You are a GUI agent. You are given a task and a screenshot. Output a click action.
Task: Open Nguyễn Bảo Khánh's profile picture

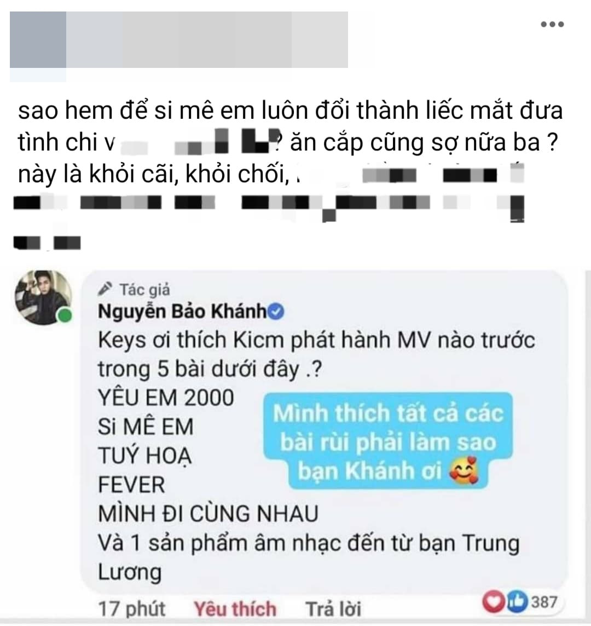coord(43,297)
